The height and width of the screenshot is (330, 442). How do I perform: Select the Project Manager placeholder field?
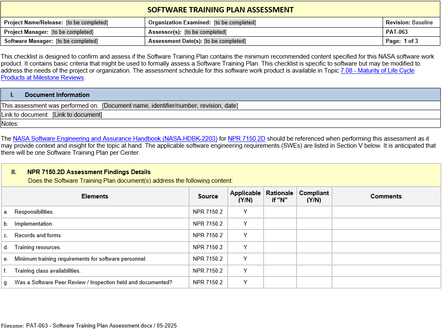click(72, 32)
